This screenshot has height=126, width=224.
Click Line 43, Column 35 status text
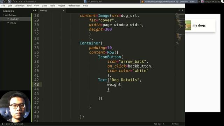click(15, 124)
